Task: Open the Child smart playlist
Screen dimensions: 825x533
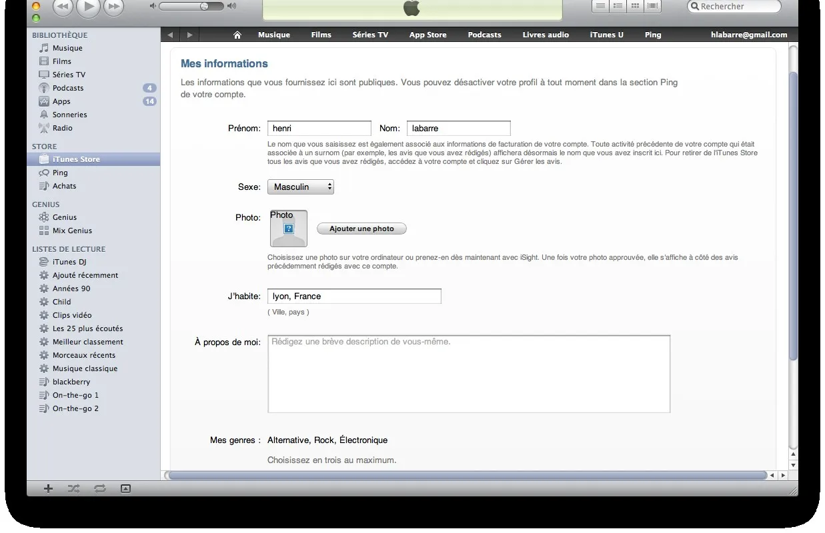Action: tap(61, 302)
